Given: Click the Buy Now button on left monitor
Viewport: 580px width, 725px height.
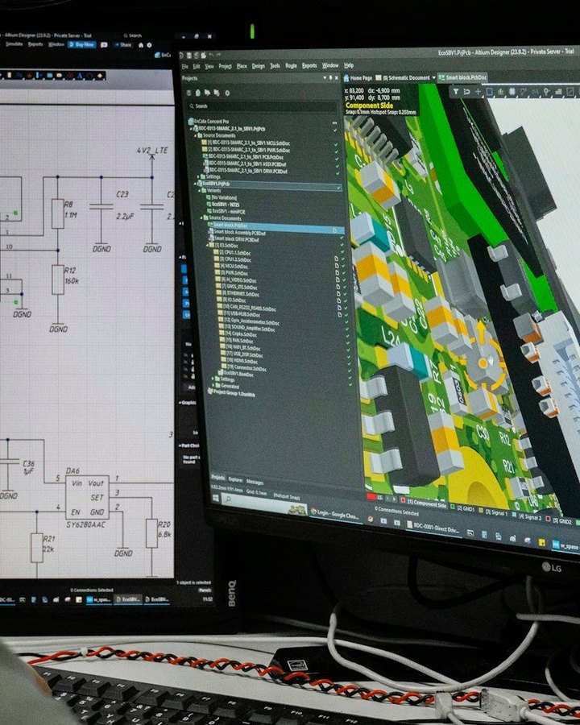Looking at the screenshot, I should 82,45.
